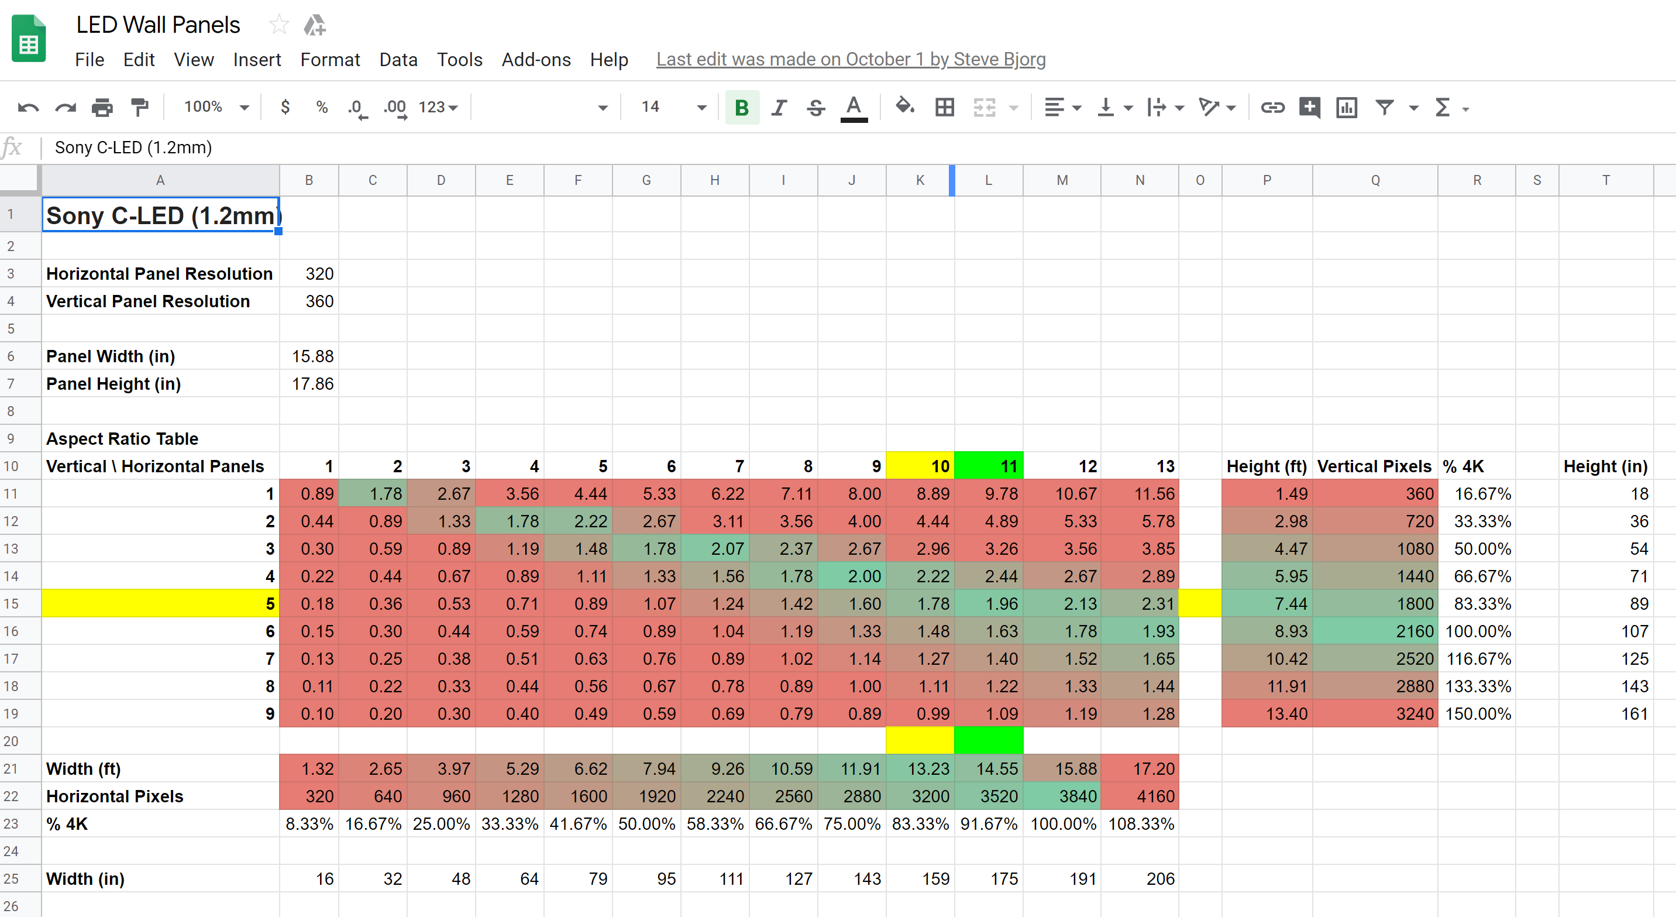
Task: Click the last edit by Steve Bjorg link
Action: click(851, 59)
